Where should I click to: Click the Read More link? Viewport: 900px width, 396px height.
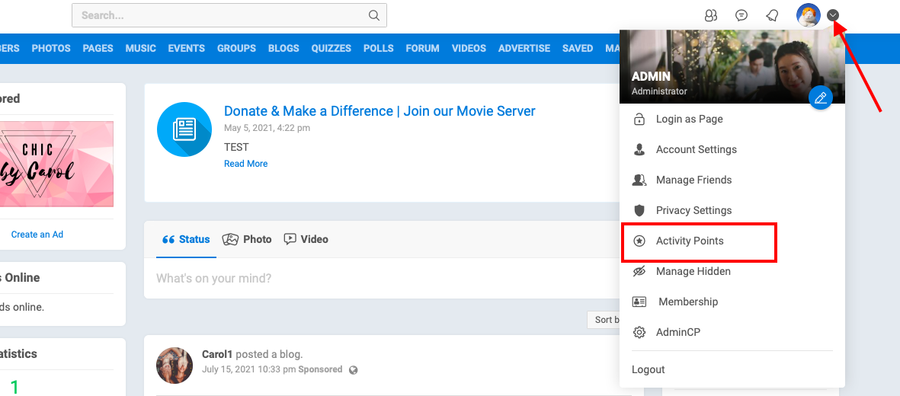(245, 164)
